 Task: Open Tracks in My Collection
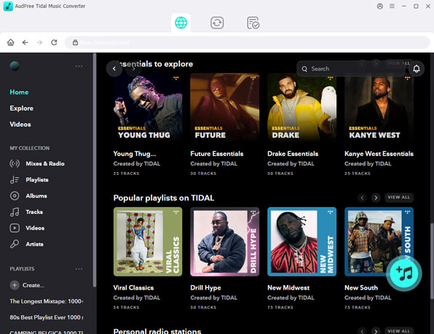tap(26, 211)
